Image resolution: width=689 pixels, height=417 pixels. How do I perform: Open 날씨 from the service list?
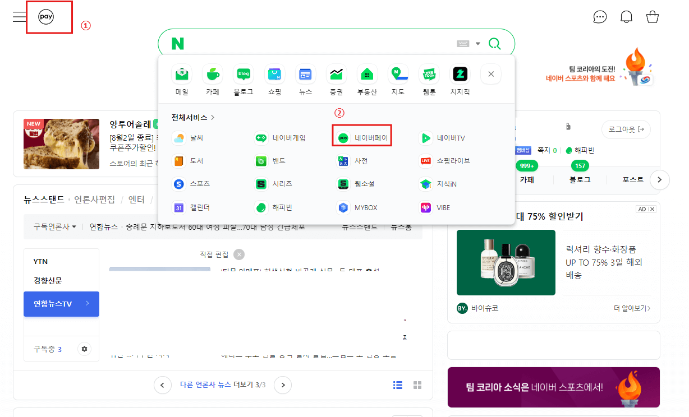(187, 138)
